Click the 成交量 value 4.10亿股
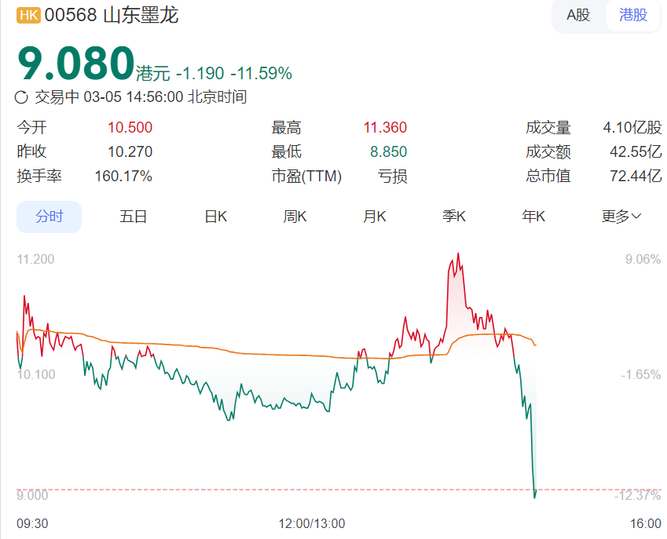667x539 pixels. point(632,128)
